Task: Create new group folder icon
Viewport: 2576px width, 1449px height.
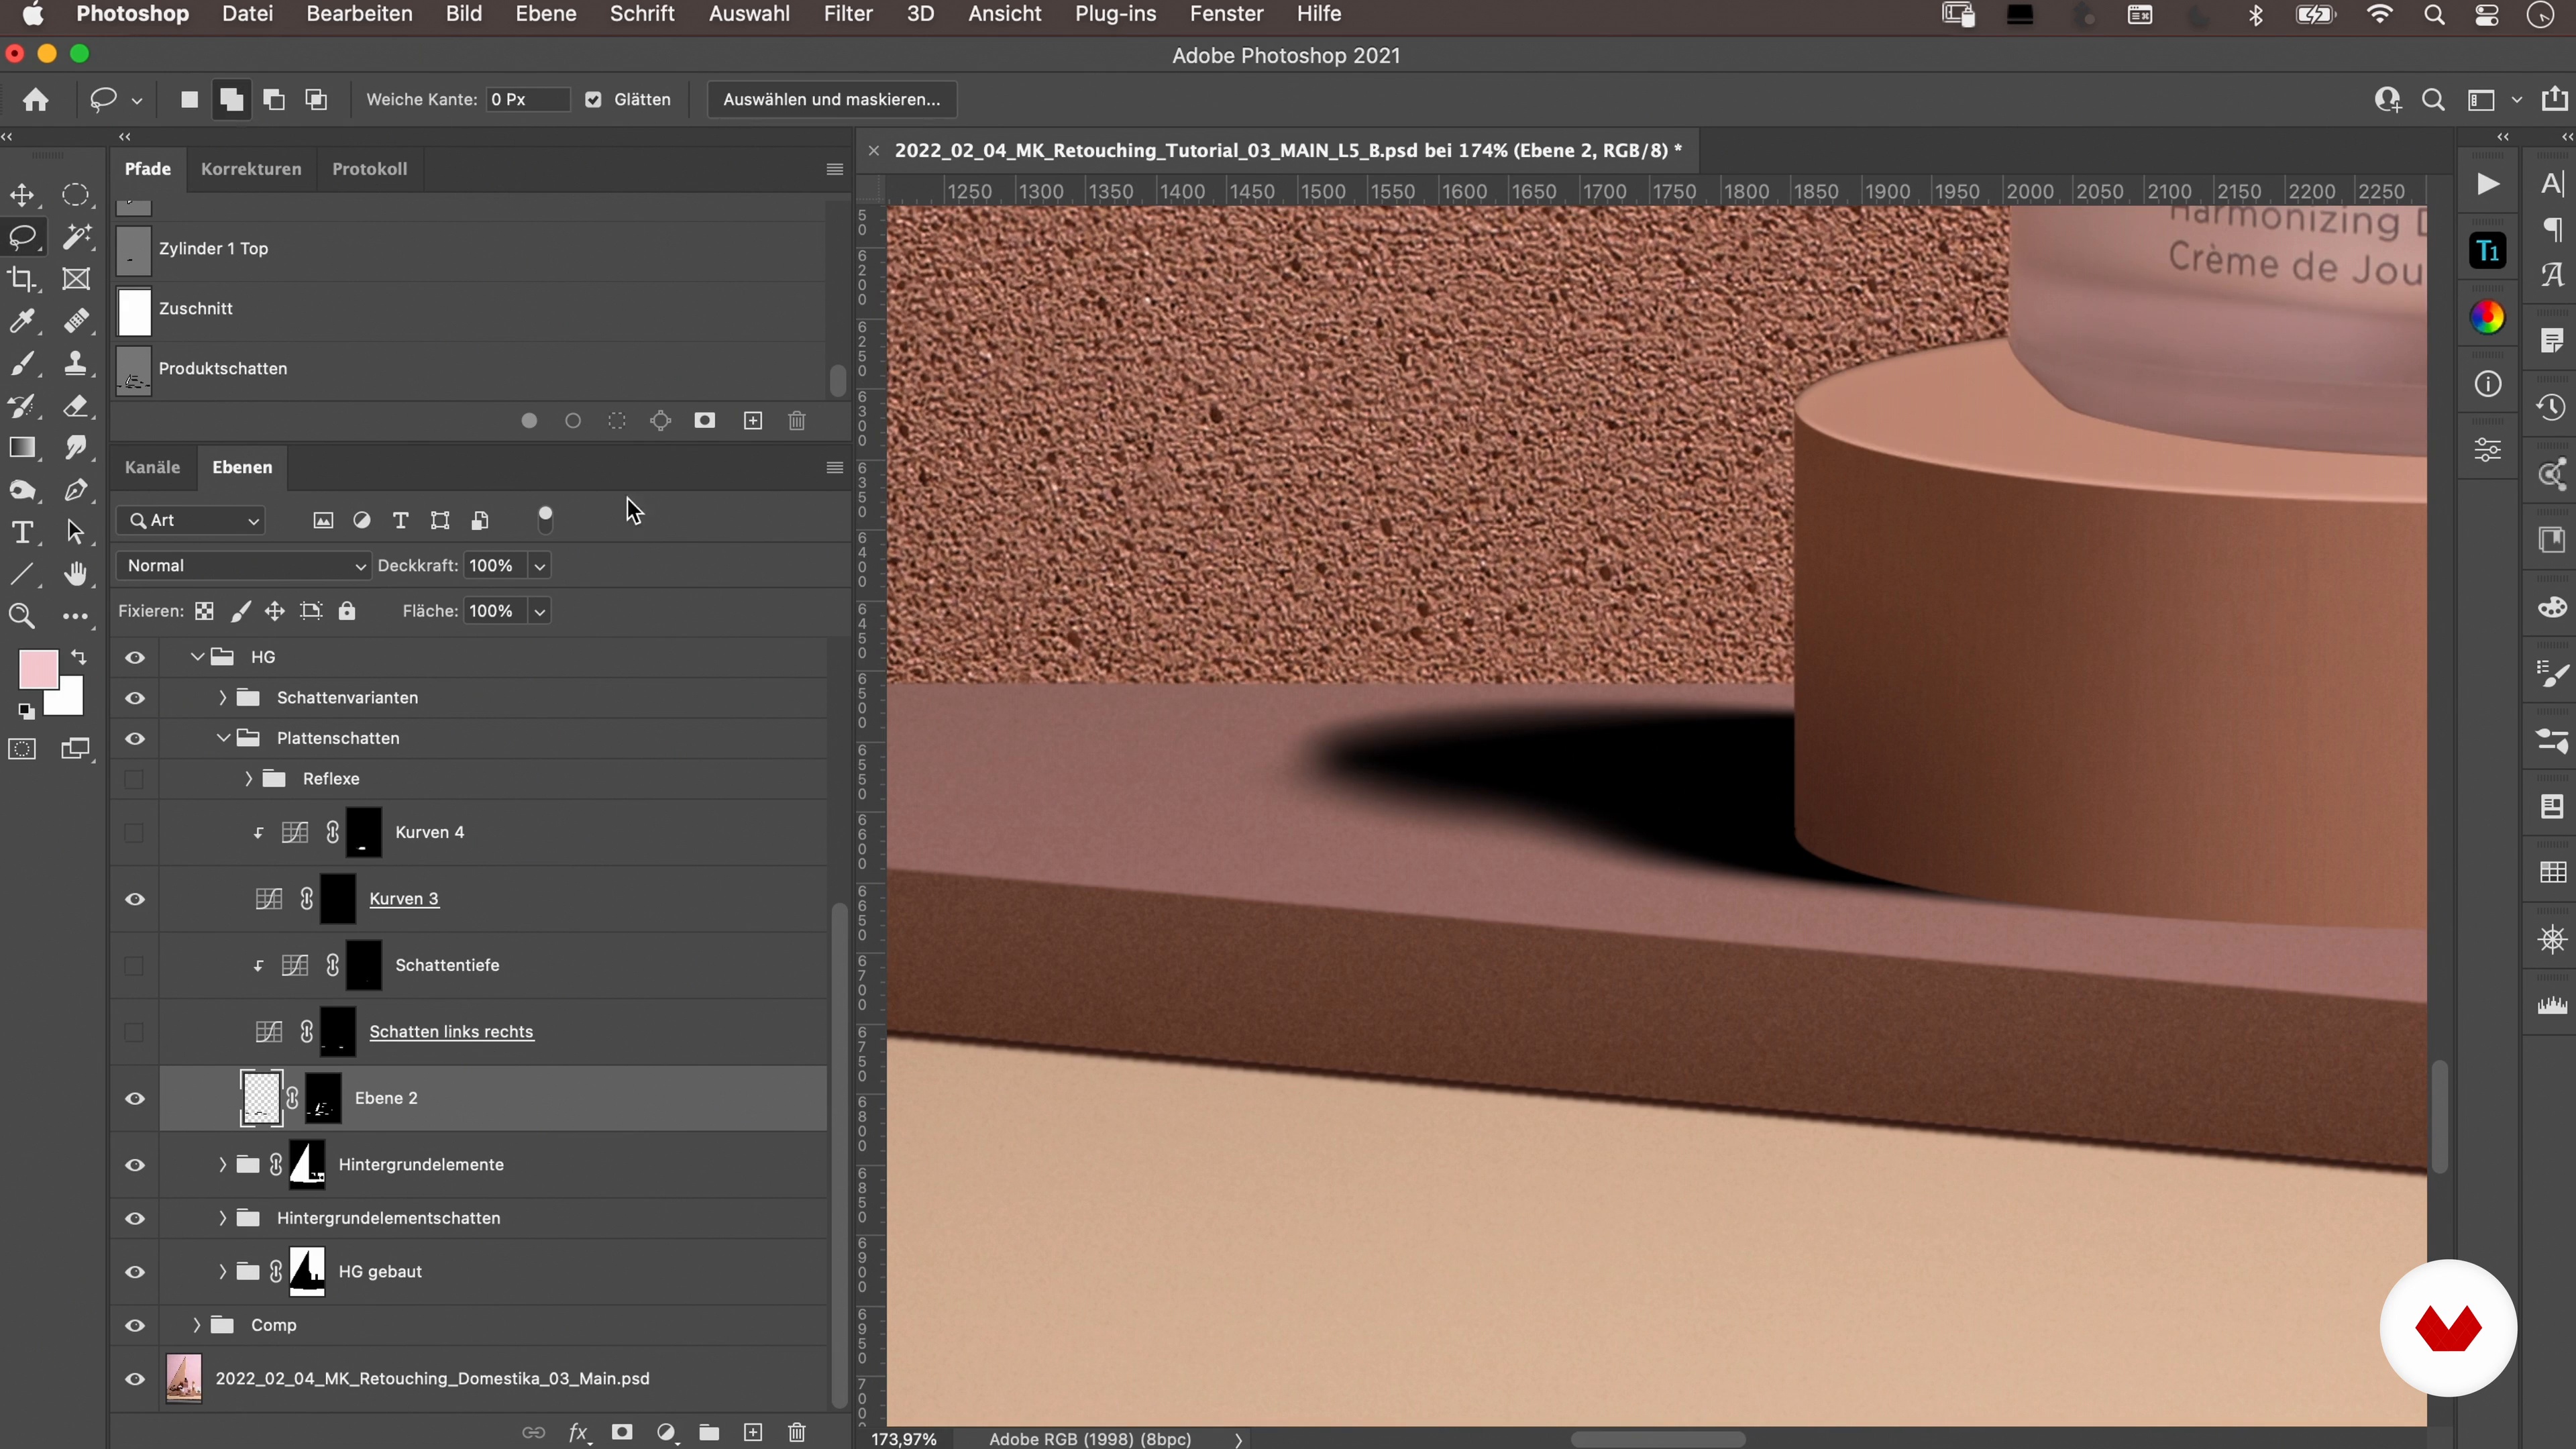Action: pos(709,1432)
